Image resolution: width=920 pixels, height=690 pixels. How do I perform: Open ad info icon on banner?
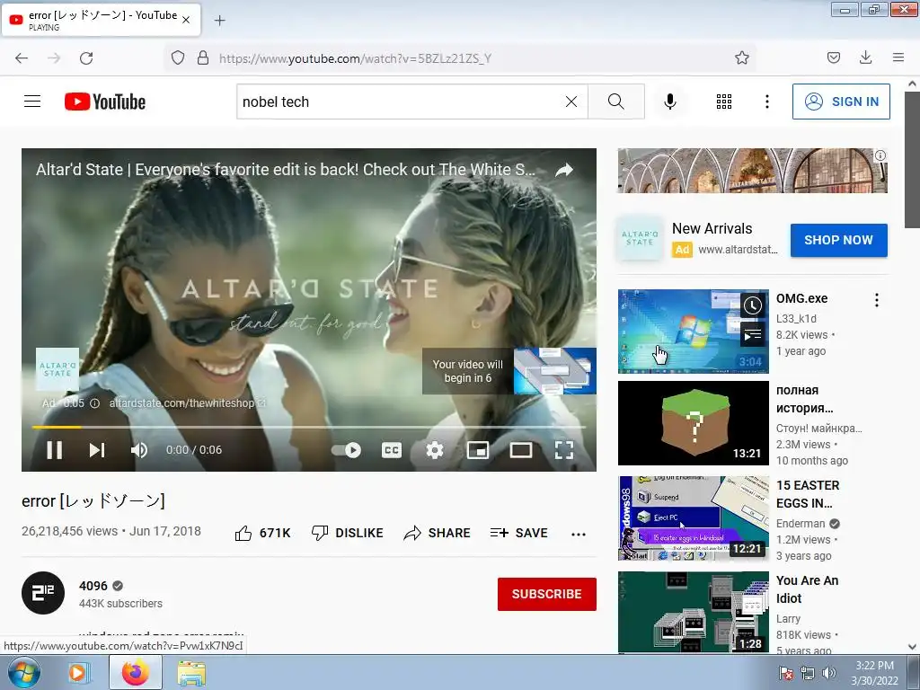[x=880, y=155]
